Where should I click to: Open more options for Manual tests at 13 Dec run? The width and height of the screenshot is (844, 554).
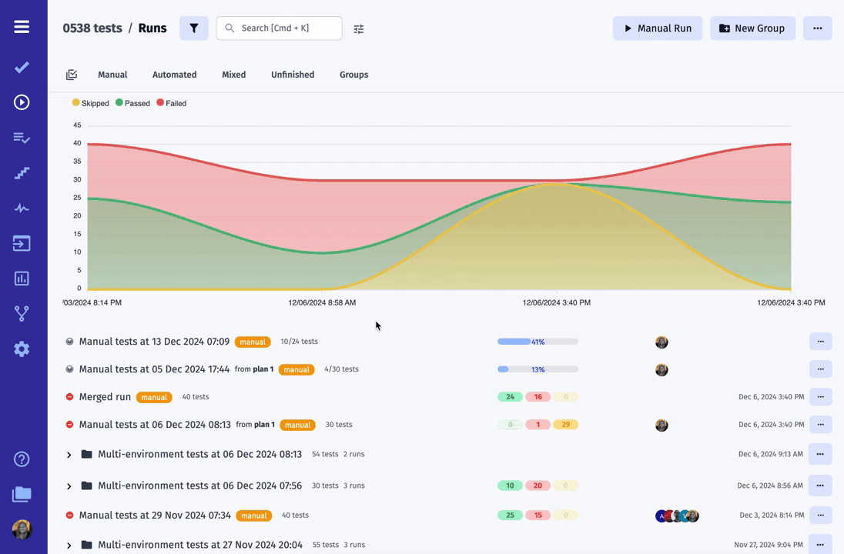click(820, 342)
